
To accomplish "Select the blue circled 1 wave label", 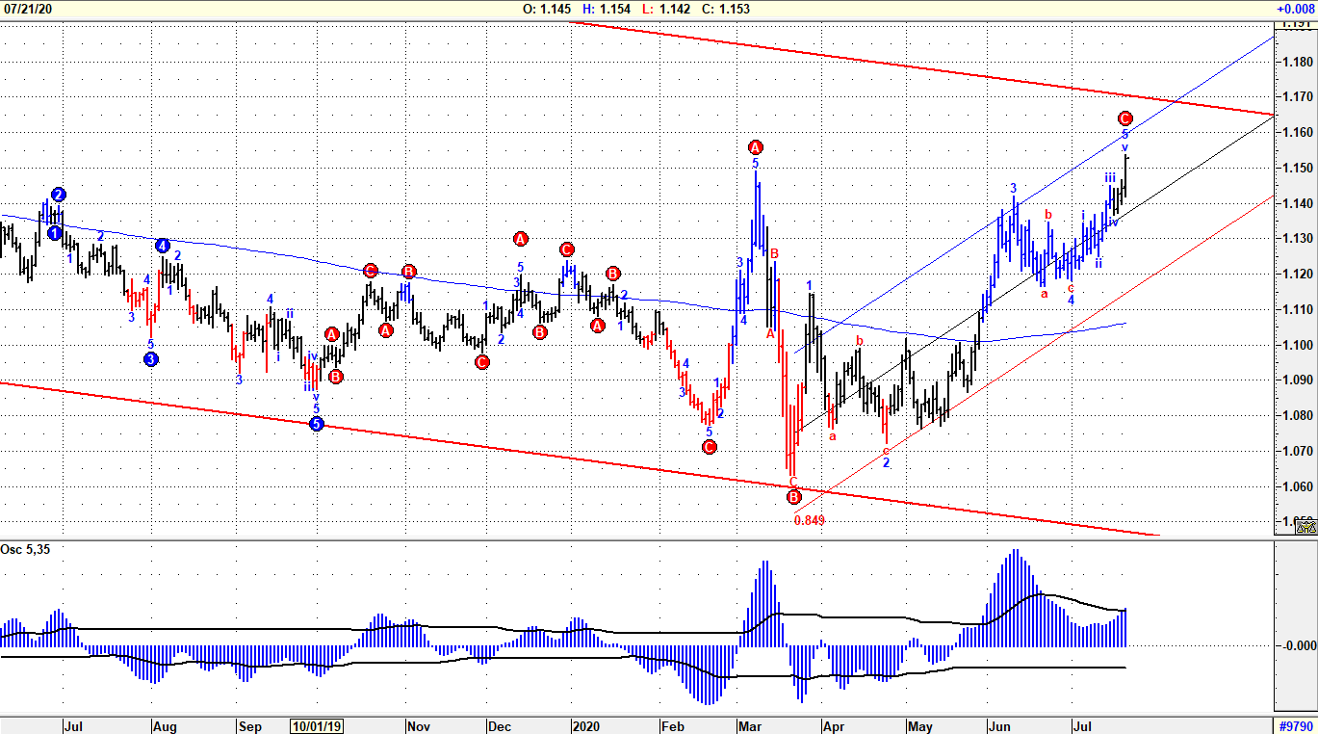I will point(54,233).
